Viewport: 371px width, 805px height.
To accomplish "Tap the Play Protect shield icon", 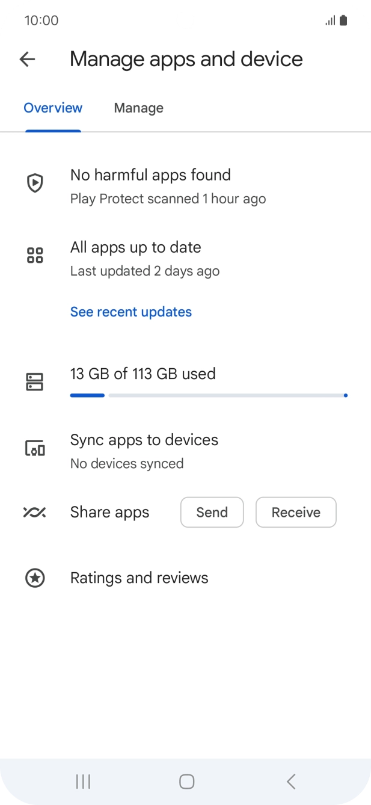I will (x=35, y=183).
